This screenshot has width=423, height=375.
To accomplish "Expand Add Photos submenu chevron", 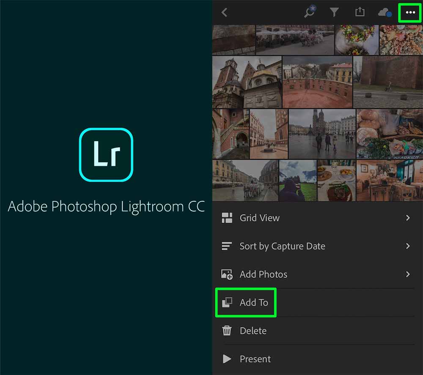I will tap(408, 274).
